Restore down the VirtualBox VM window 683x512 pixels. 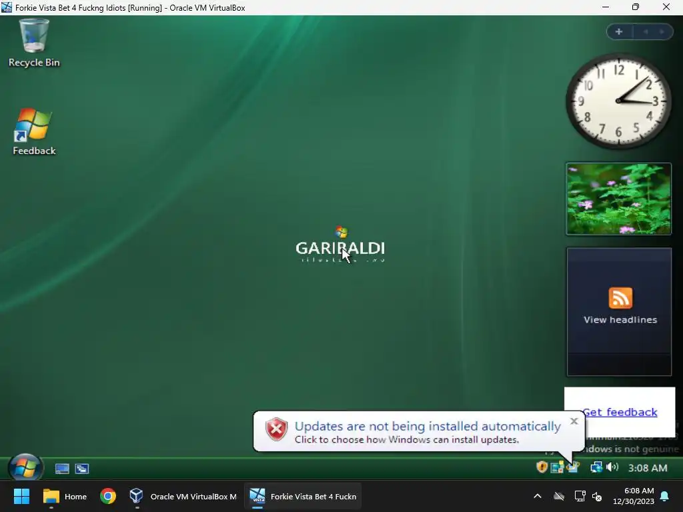(x=636, y=7)
